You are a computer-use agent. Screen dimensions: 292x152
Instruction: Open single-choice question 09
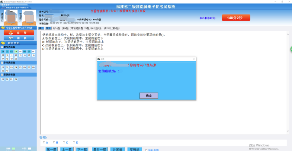point(3,55)
